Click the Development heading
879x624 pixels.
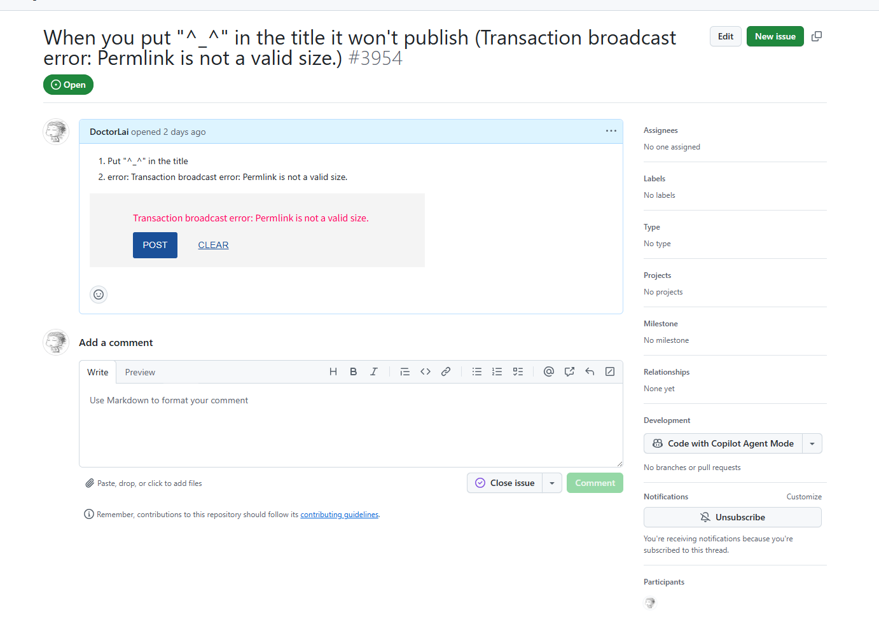click(x=667, y=420)
